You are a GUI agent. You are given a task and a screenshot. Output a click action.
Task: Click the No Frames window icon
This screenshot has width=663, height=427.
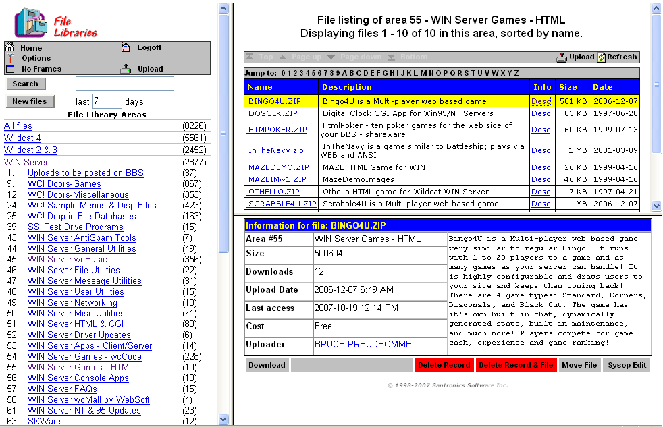[x=9, y=69]
